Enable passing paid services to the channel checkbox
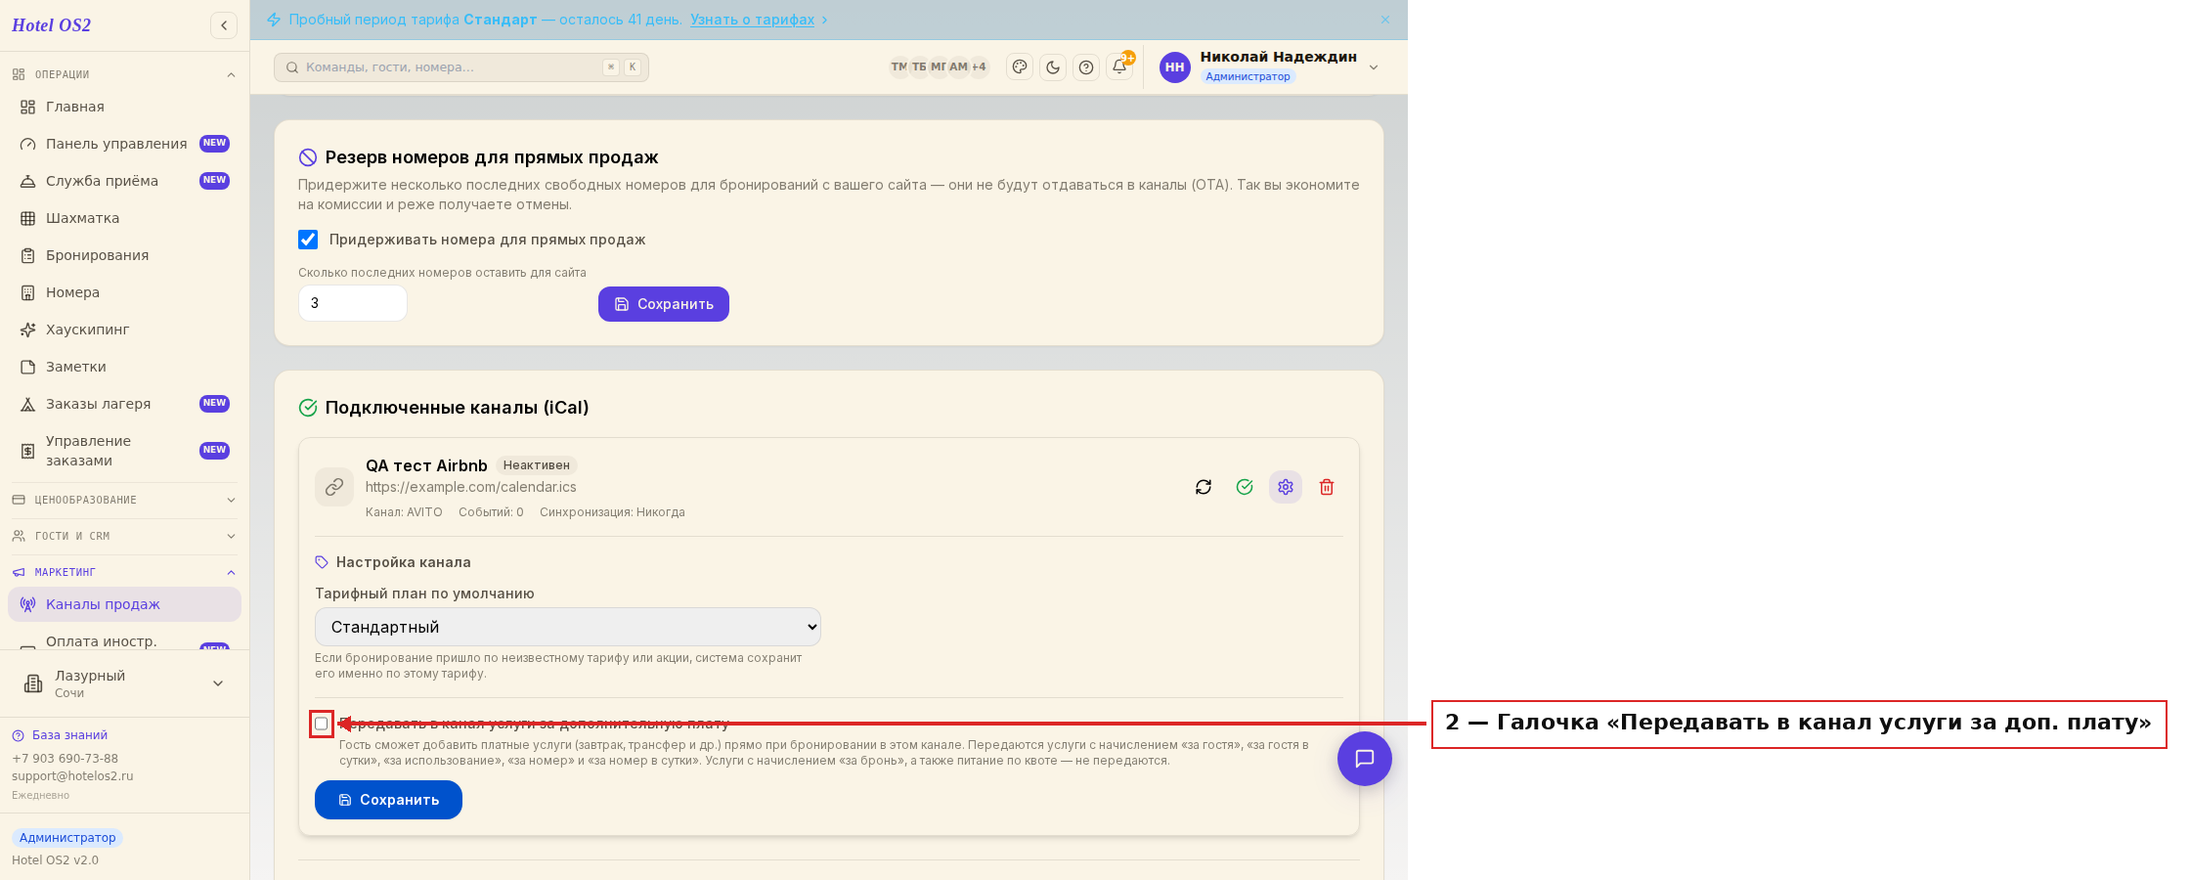The image size is (2190, 880). 322,724
